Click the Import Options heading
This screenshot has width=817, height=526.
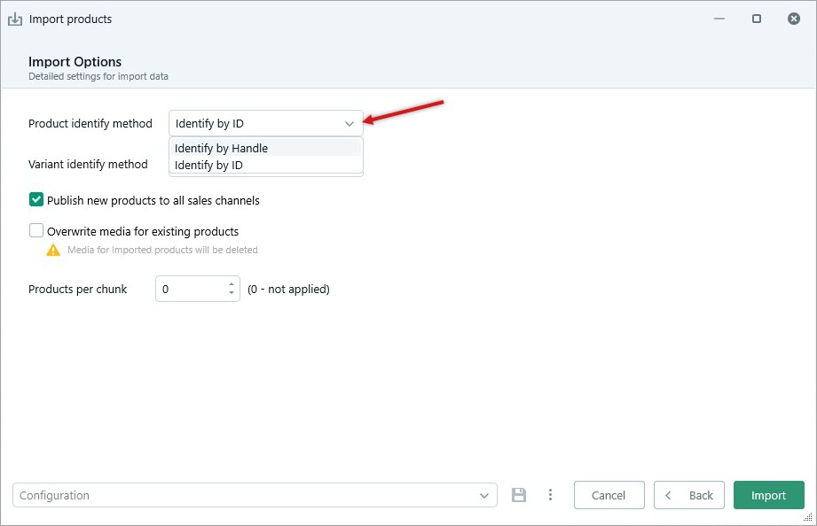tap(75, 62)
